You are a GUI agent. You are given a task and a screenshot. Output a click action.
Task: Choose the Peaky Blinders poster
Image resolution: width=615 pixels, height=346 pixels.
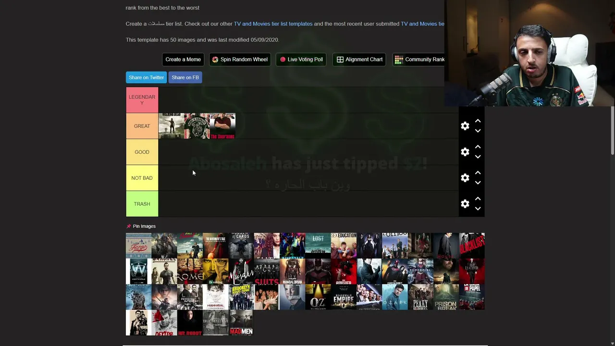point(420,297)
